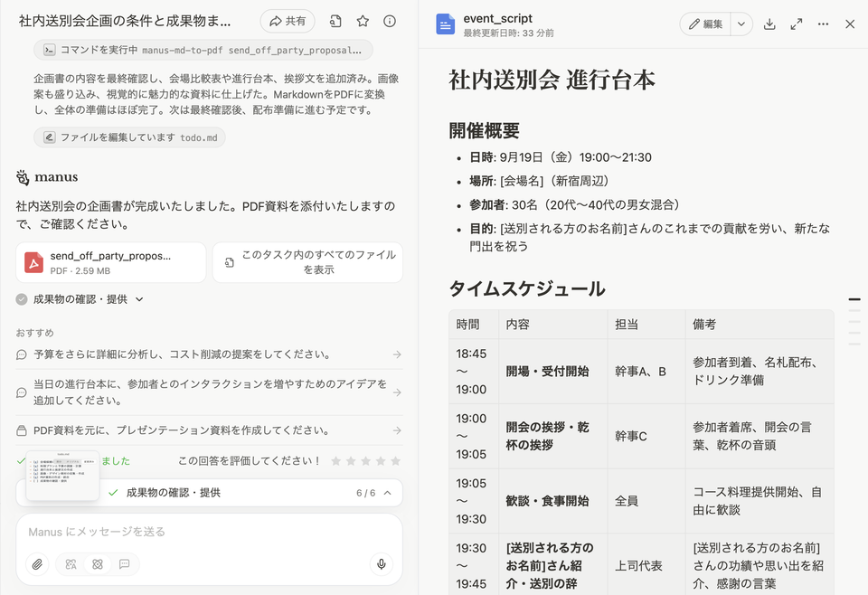Choose the budget analysis suggestion 予算をさらに詳細に分析

click(x=209, y=354)
